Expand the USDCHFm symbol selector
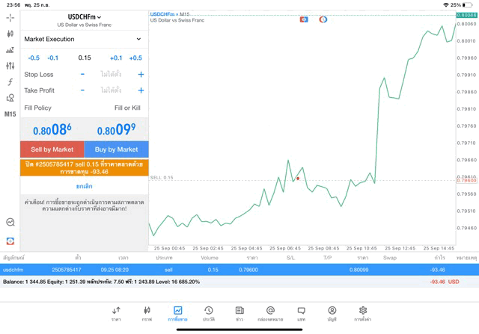The width and height of the screenshot is (479, 334). (x=84, y=16)
